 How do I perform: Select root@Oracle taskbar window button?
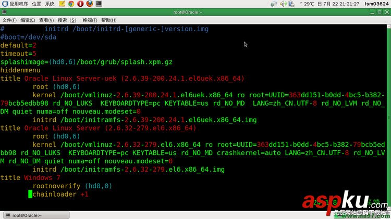(36, 215)
